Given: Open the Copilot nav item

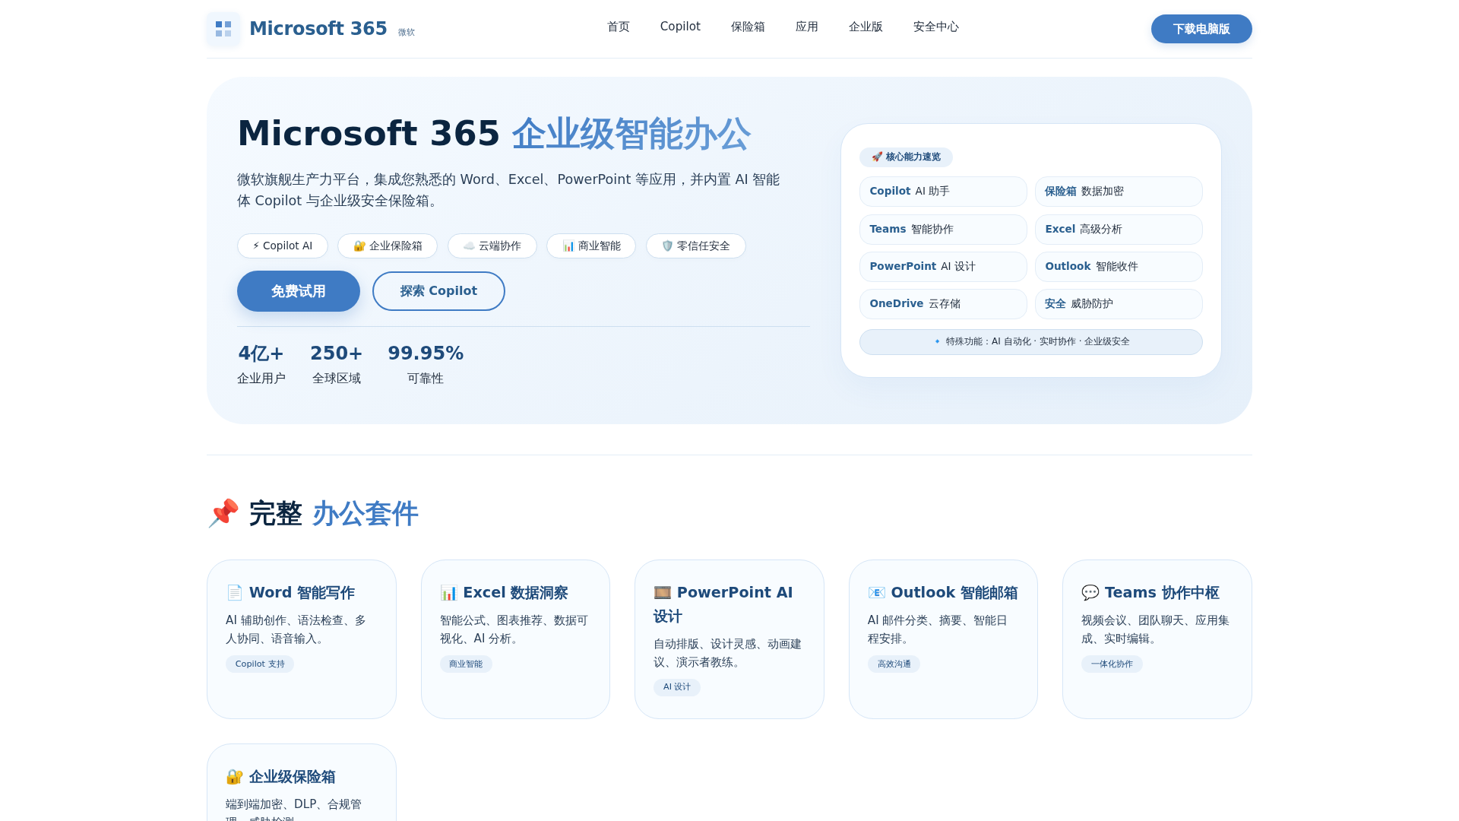Looking at the screenshot, I should tap(680, 27).
